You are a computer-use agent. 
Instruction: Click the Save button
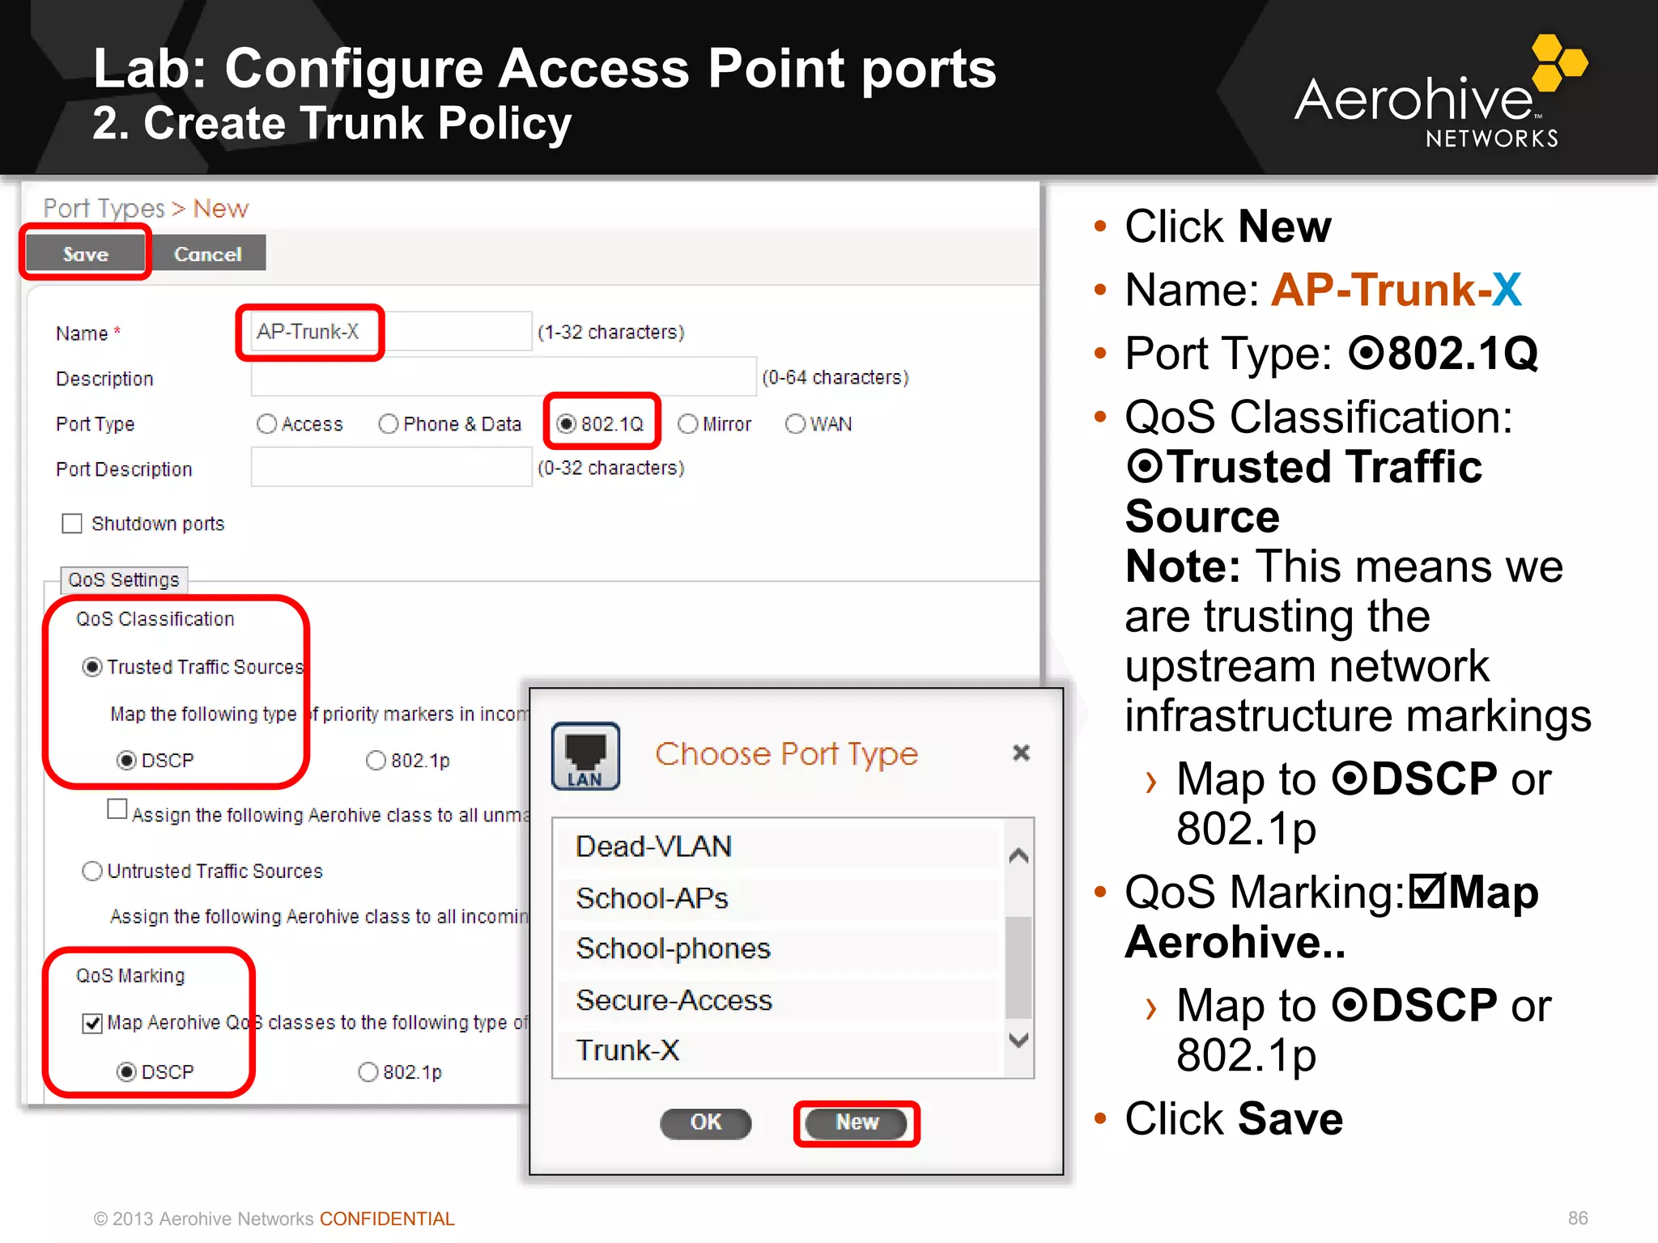click(x=86, y=253)
